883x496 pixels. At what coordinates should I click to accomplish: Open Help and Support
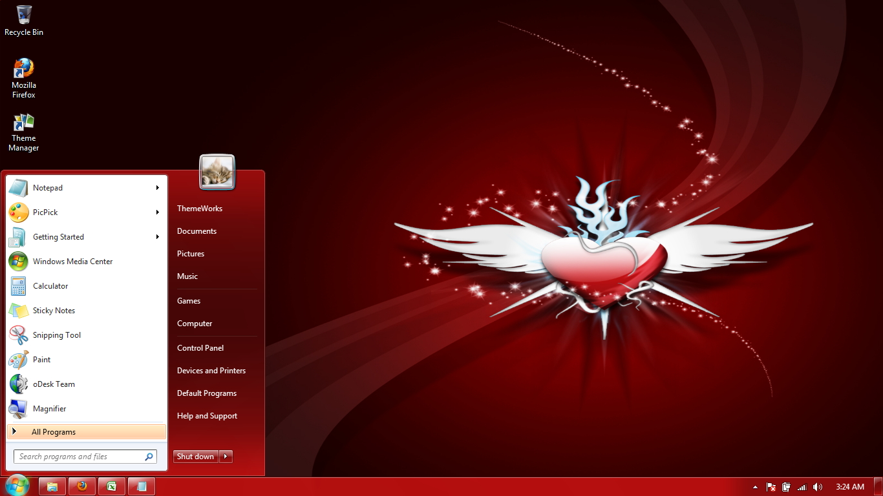[207, 415]
